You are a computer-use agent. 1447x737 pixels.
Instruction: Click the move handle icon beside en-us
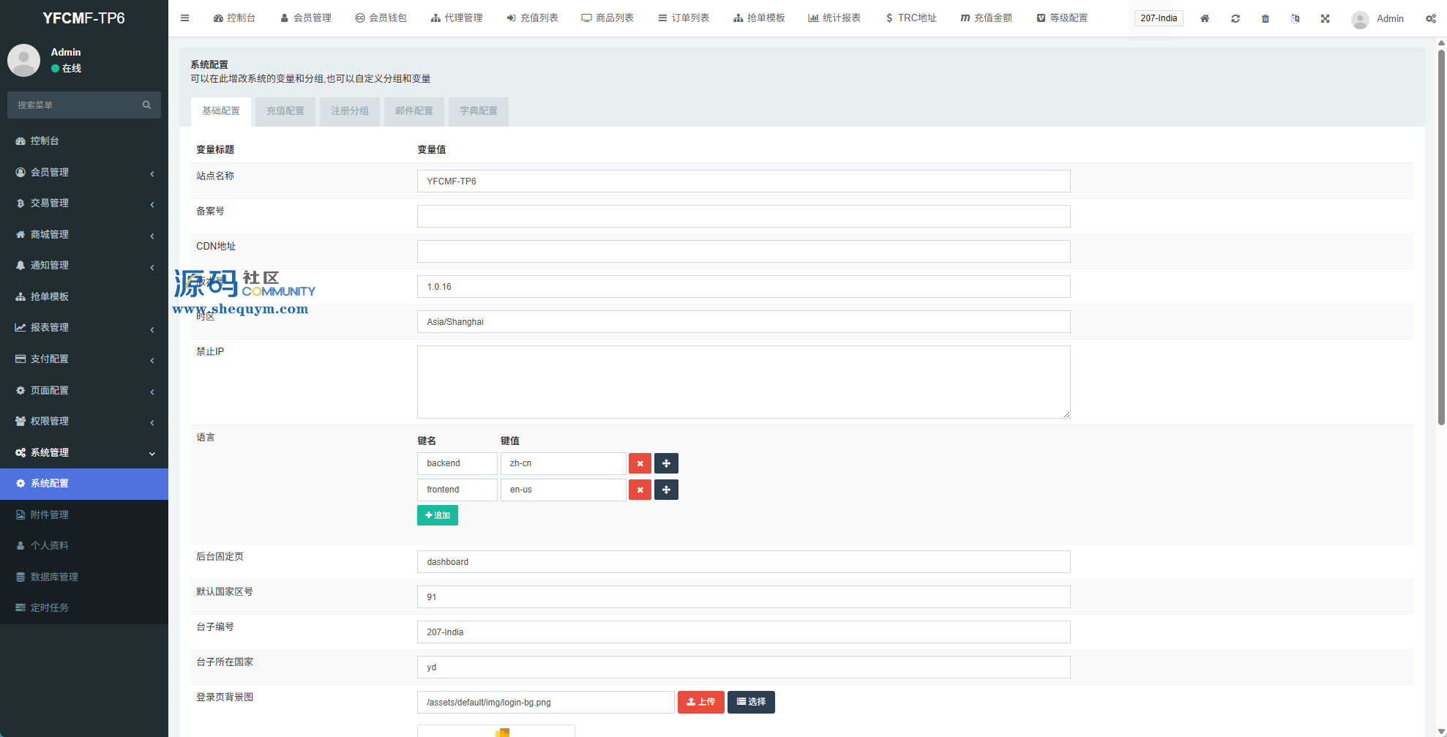pos(666,490)
